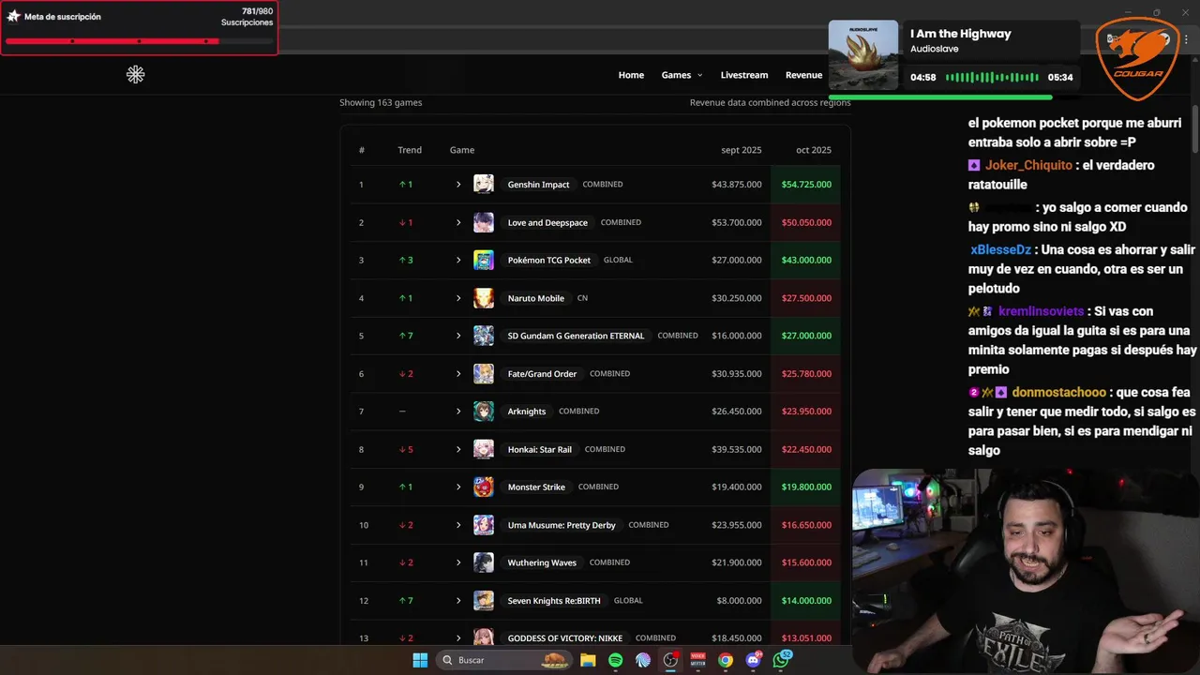The width and height of the screenshot is (1200, 675).
Task: Expand the Arknights row
Action: point(458,412)
